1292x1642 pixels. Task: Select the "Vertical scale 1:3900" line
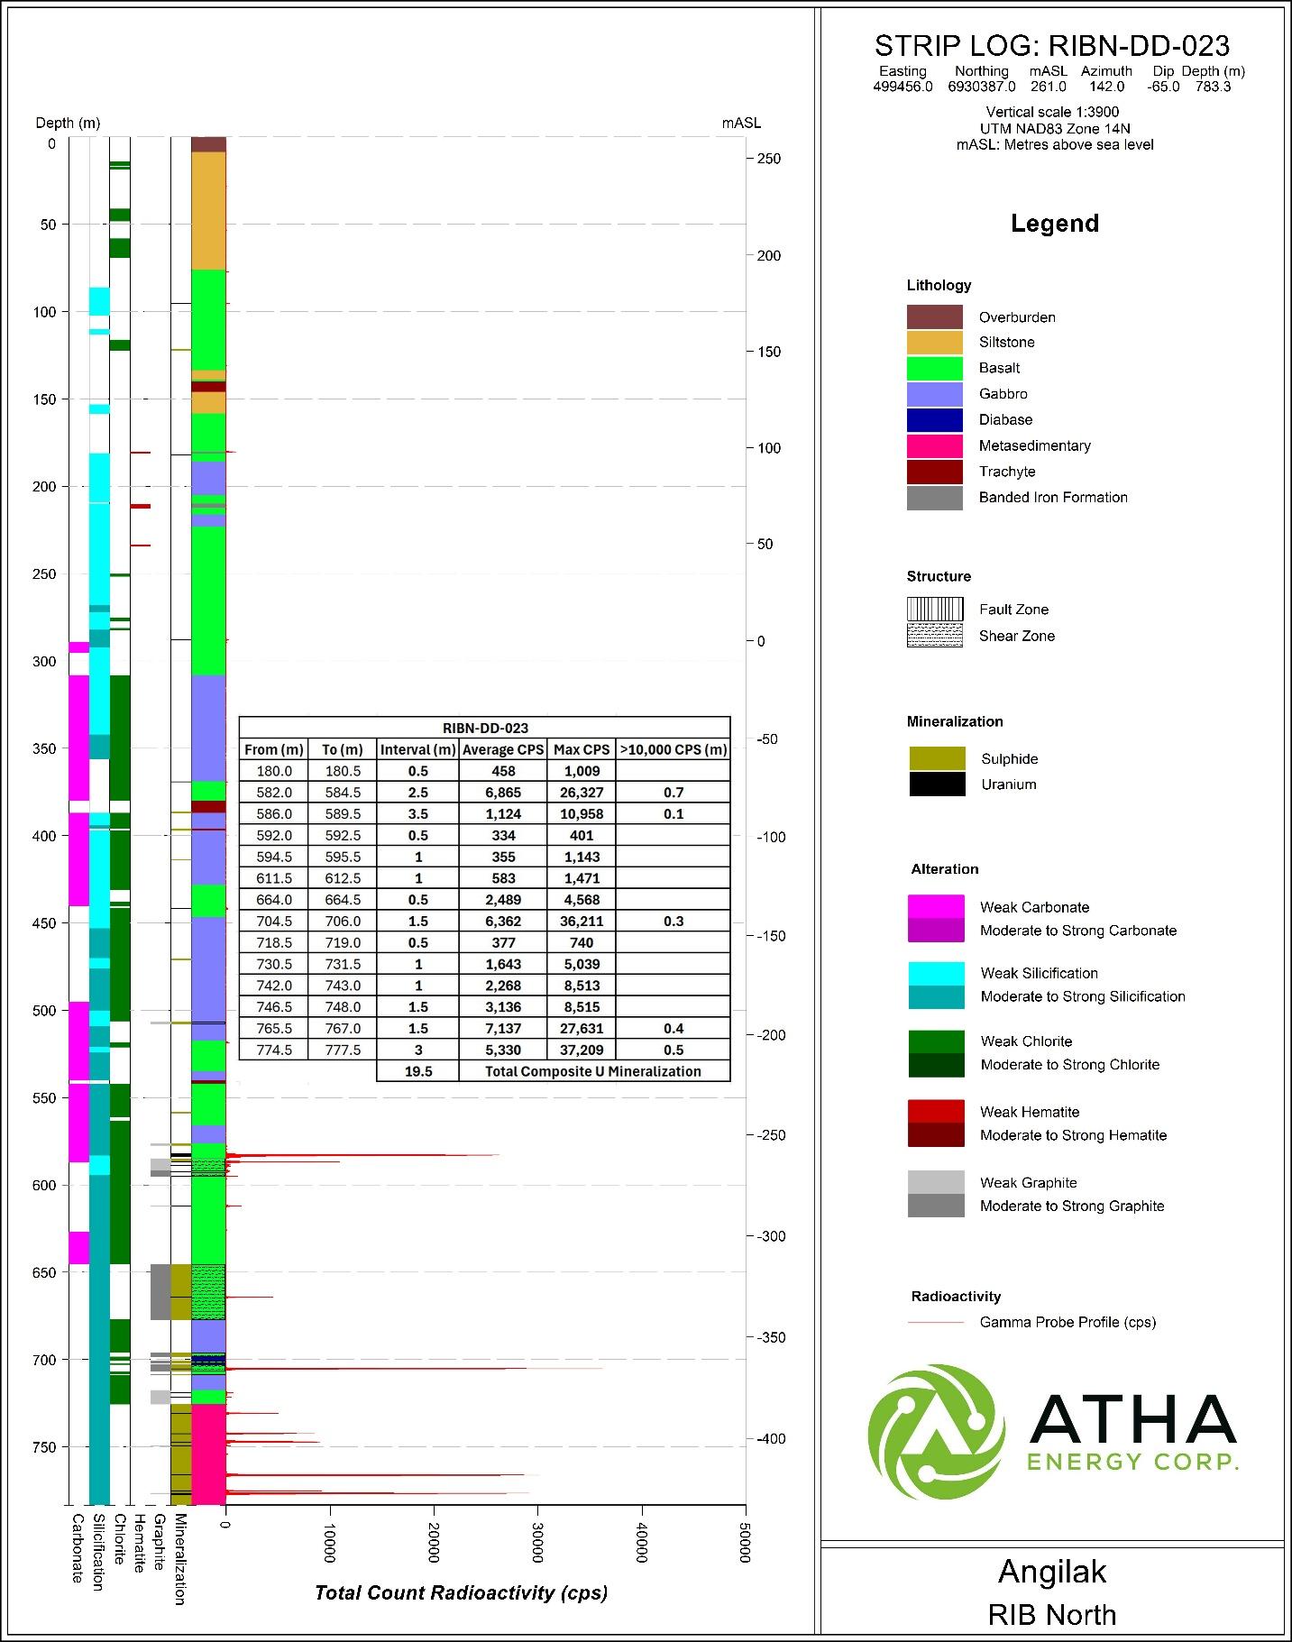pyautogui.click(x=1052, y=113)
